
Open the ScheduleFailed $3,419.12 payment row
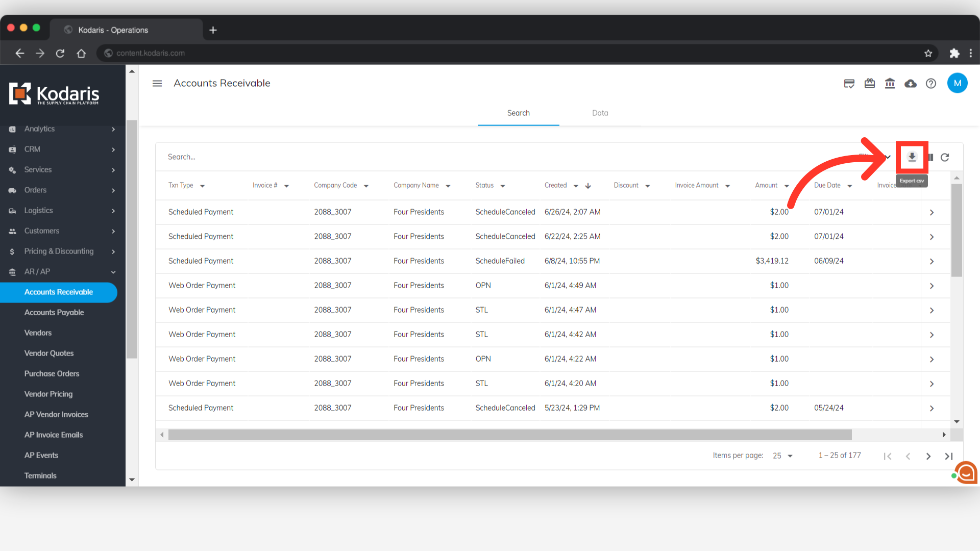(x=931, y=261)
